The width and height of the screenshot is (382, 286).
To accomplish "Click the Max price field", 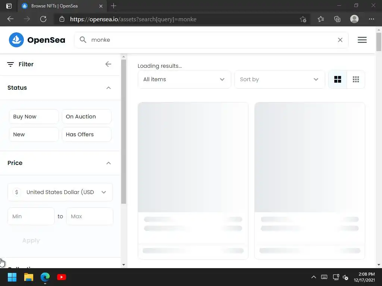I will coord(90,216).
